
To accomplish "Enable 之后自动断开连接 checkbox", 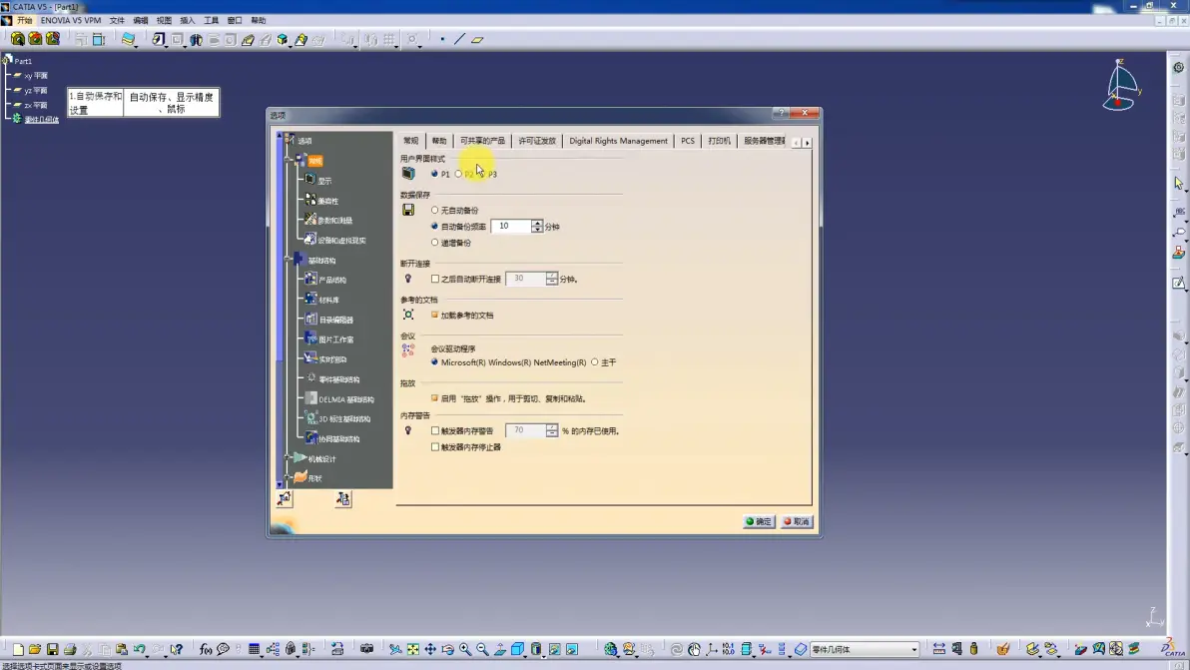I will 435,280.
